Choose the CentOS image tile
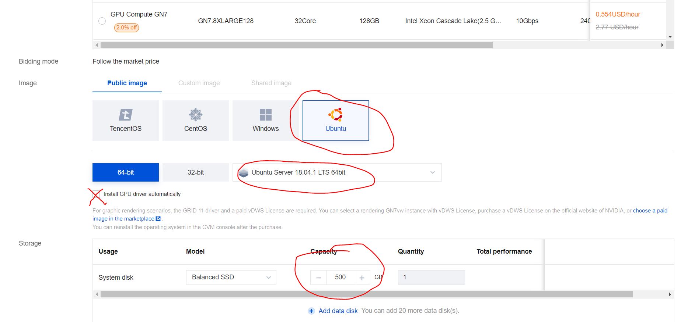Image resolution: width=688 pixels, height=322 pixels. point(195,121)
